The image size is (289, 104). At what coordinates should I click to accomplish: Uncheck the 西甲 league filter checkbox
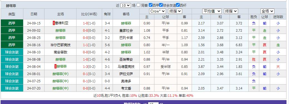coord(150,5)
